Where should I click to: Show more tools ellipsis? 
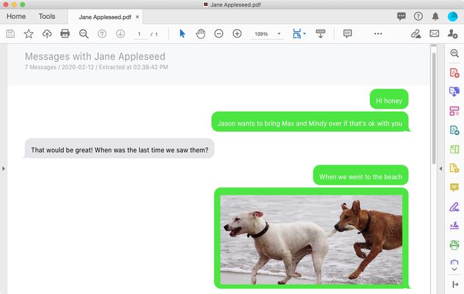tap(378, 34)
